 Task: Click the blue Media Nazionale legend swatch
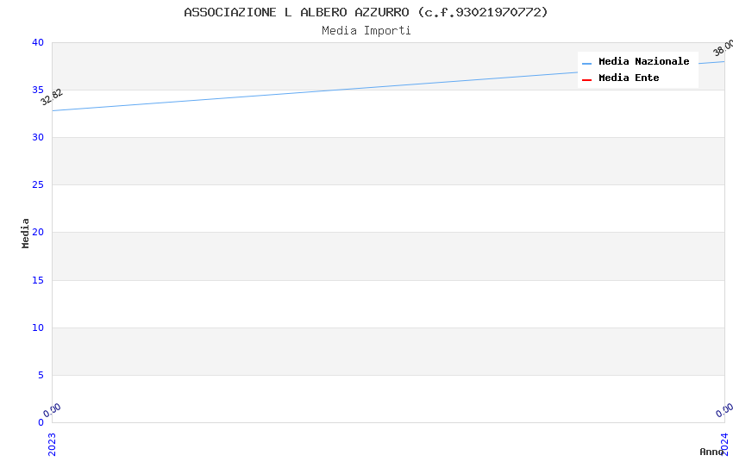tap(586, 63)
